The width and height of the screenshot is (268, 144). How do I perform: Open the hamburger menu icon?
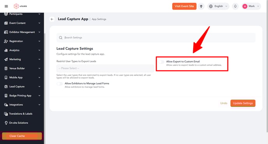click(6, 6)
